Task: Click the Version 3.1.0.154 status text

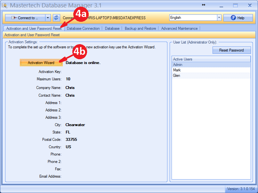Action: coord(241,189)
